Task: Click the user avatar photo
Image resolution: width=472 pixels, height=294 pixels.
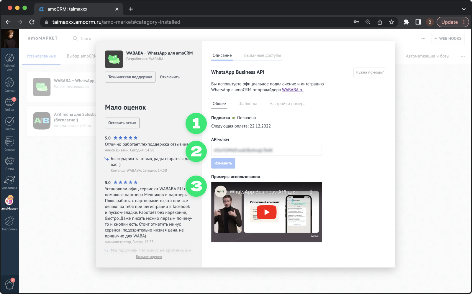Action: coord(10,39)
